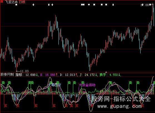
Task: Click the small gray triangle marker on time axis
Action: [x=106, y=72]
